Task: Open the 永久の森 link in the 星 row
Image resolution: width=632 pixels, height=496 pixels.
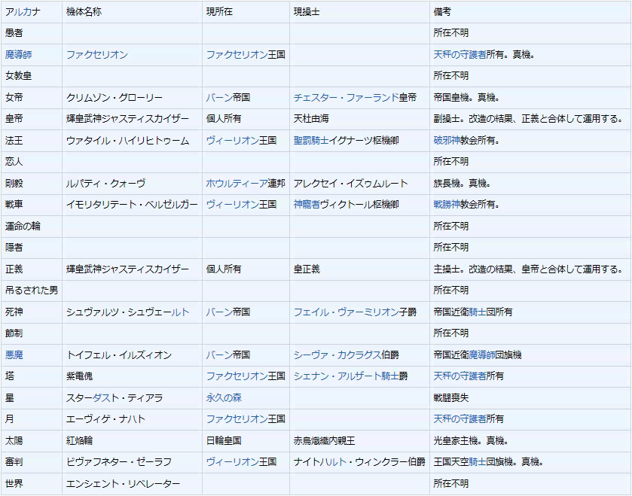Action: [x=224, y=397]
